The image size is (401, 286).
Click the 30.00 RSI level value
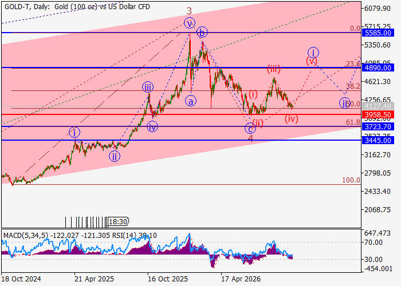coord(374,260)
